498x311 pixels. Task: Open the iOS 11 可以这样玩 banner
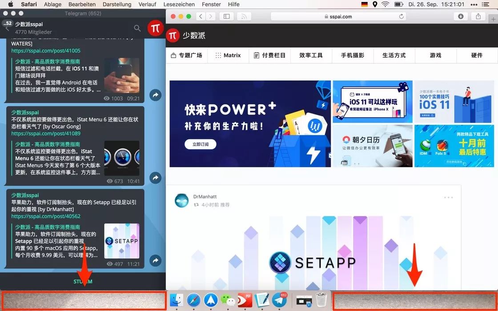click(373, 102)
